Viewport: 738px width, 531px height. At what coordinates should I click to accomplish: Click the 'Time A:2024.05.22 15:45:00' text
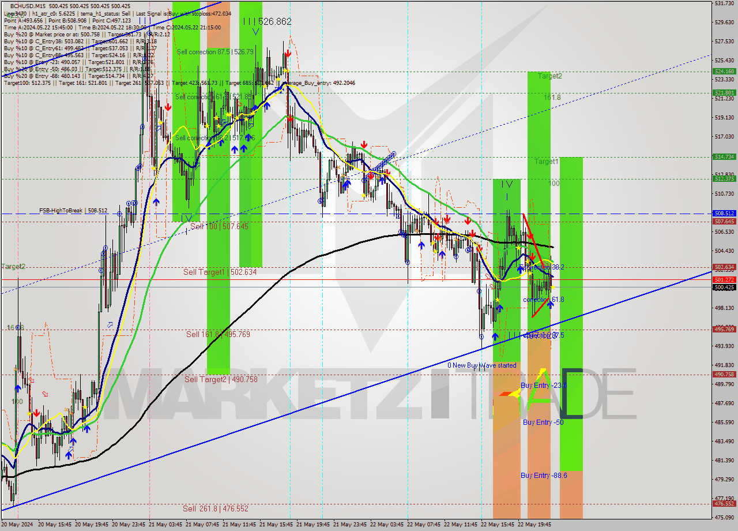point(38,27)
